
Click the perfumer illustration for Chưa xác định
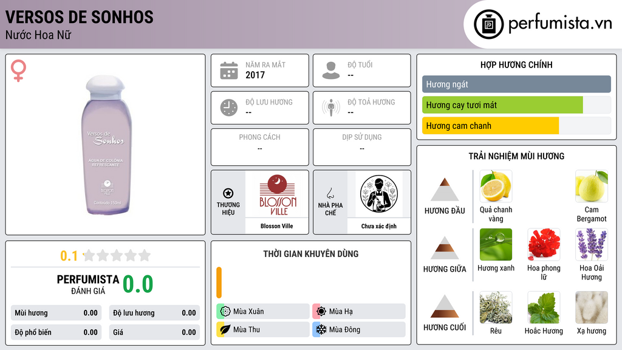[379, 194]
